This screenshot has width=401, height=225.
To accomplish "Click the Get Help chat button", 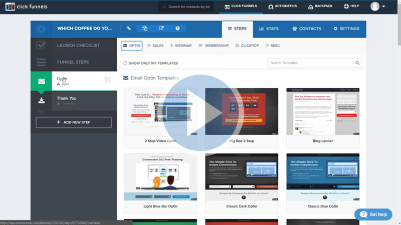I will point(373,214).
